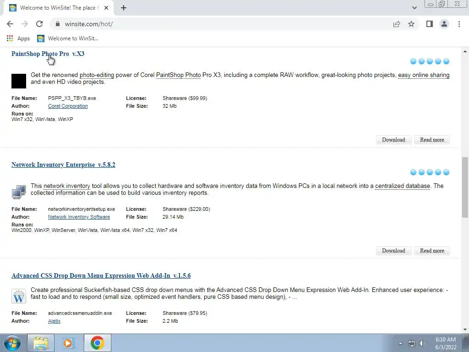This screenshot has height=352, width=469.
Task: Open Windows Explorer from the taskbar
Action: coord(41,343)
